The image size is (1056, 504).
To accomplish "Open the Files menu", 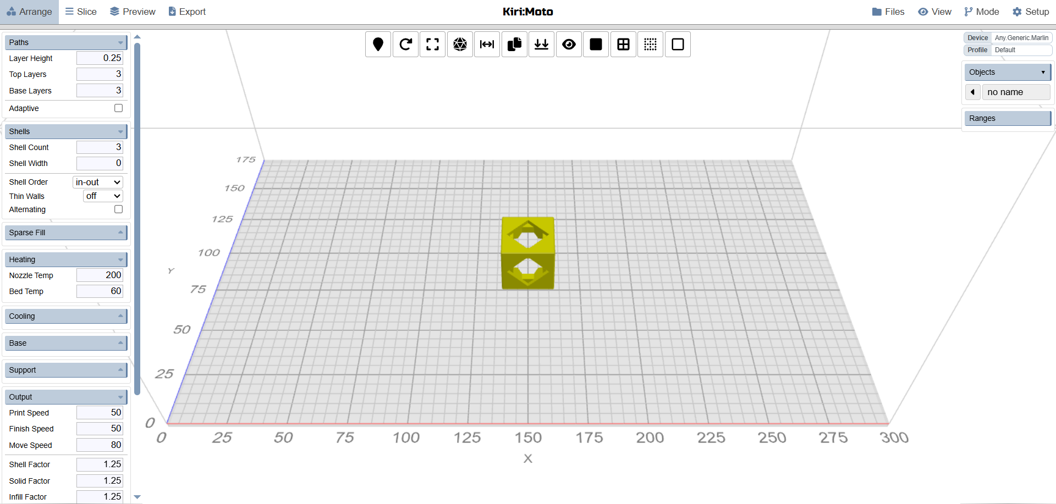I will (888, 12).
